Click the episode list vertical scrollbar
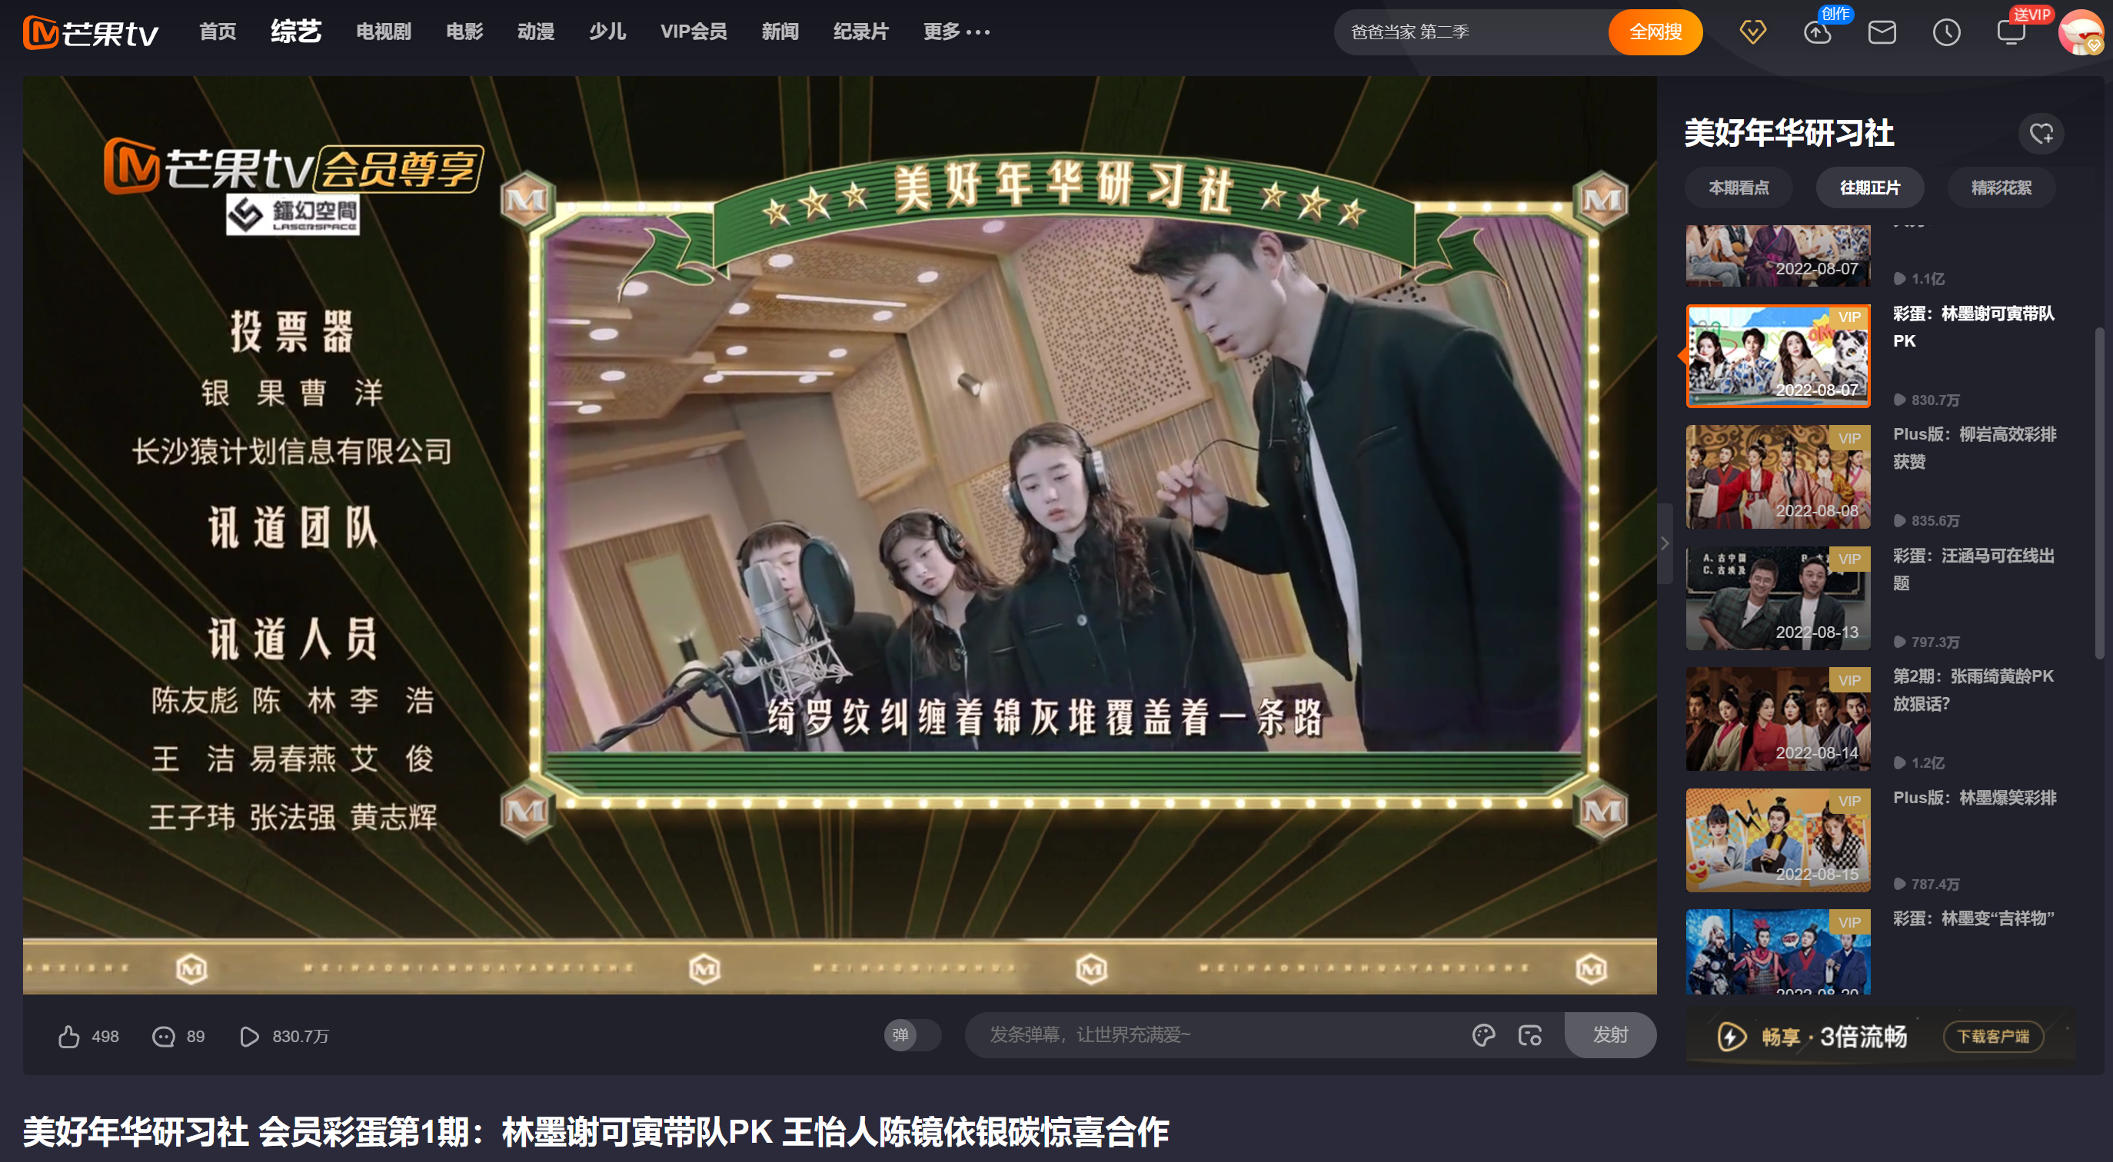Viewport: 2113px width, 1162px height. (2098, 492)
